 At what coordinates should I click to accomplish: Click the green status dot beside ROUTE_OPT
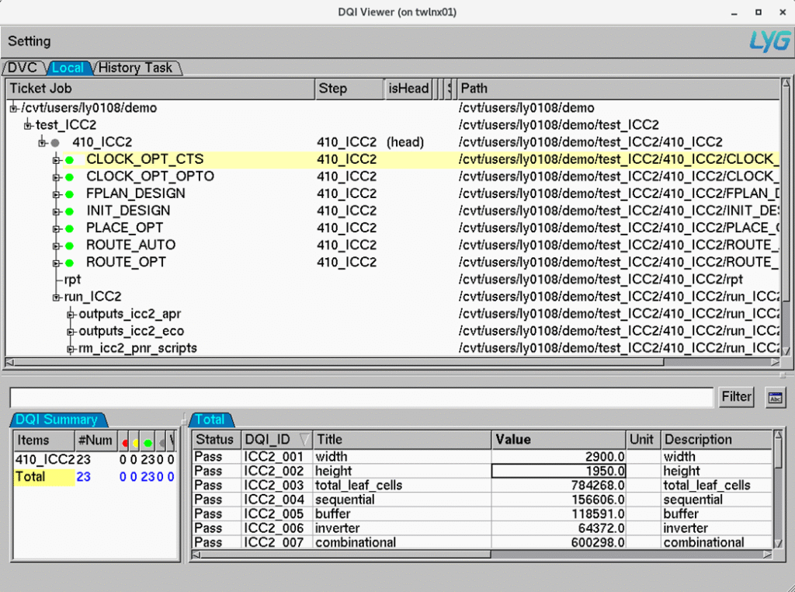pos(69,263)
